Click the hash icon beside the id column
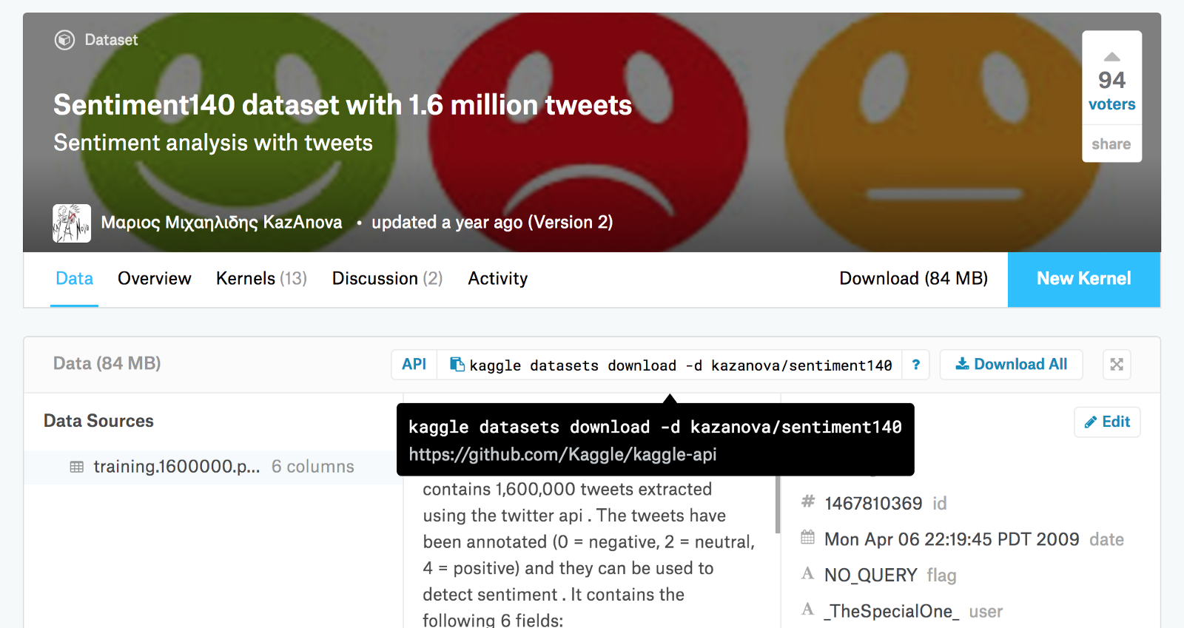 point(808,502)
